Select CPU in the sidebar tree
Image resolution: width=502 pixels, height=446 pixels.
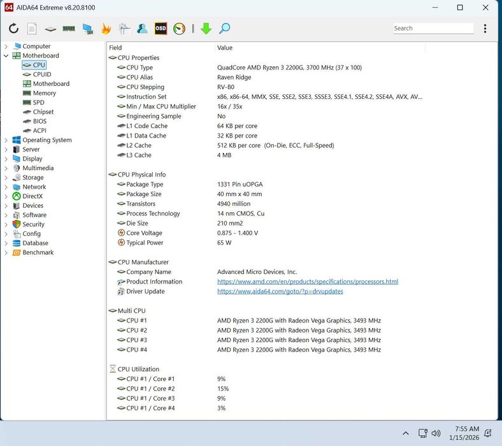pyautogui.click(x=34, y=65)
